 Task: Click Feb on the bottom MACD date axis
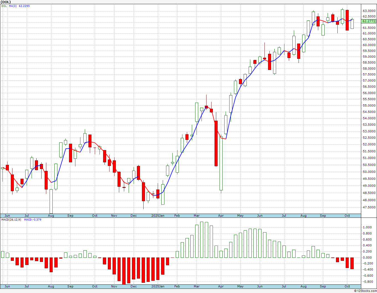click(177, 286)
